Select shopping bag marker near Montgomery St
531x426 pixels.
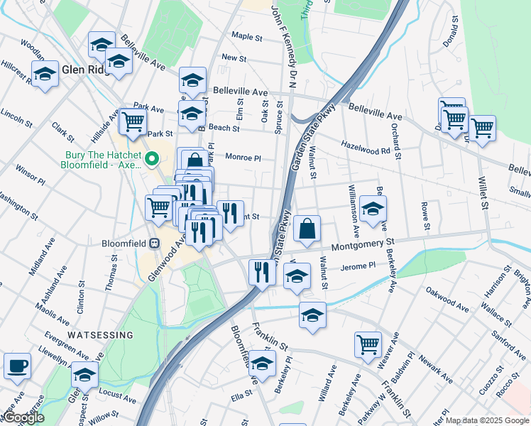coord(307,231)
